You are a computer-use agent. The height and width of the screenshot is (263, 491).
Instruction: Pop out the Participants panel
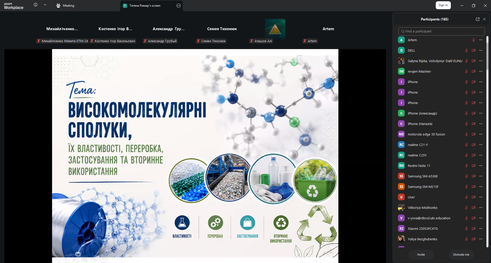coord(477,19)
